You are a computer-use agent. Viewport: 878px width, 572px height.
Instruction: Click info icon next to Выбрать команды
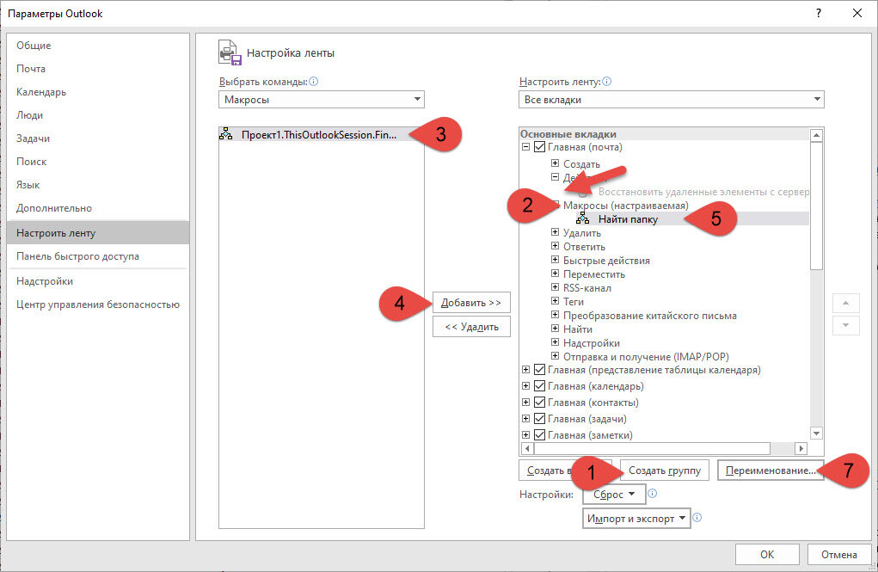point(314,81)
